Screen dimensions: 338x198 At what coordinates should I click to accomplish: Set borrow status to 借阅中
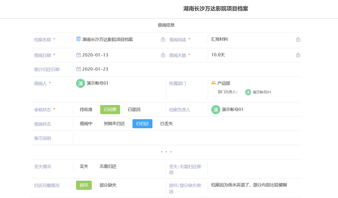point(86,123)
